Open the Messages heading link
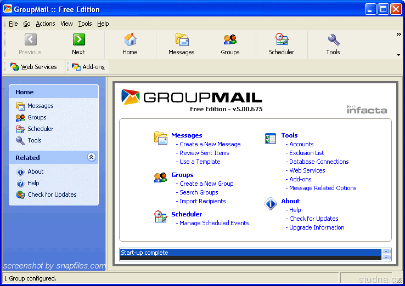 coord(187,135)
